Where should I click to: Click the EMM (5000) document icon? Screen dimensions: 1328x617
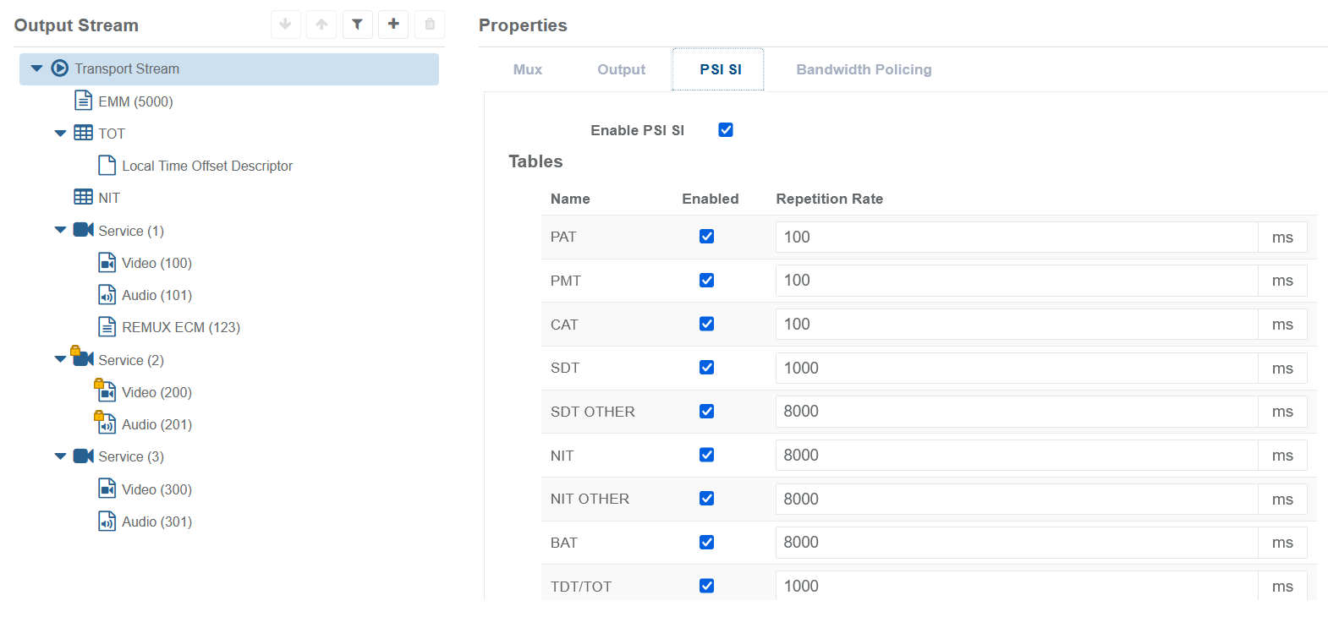click(83, 101)
